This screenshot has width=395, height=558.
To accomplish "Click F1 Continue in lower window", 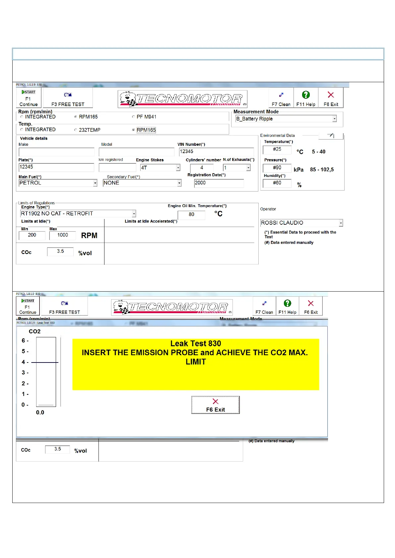I will [x=28, y=306].
